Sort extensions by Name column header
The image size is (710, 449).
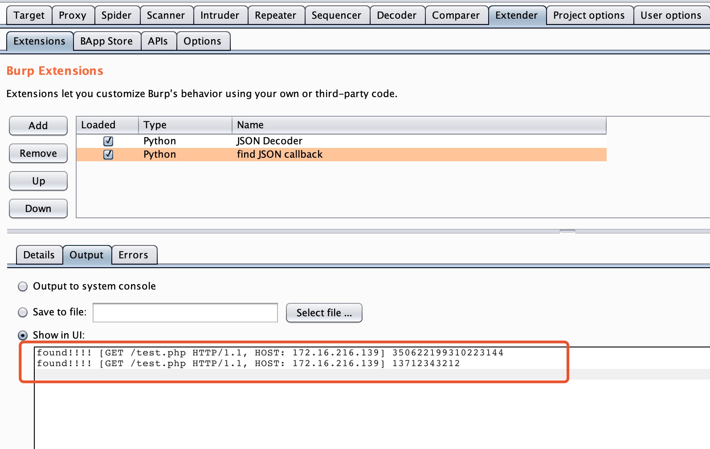pyautogui.click(x=418, y=125)
